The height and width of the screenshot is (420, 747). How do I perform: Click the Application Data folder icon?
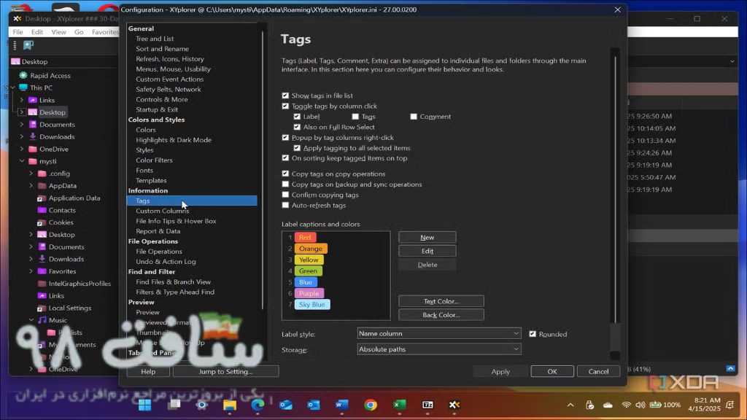pos(42,198)
